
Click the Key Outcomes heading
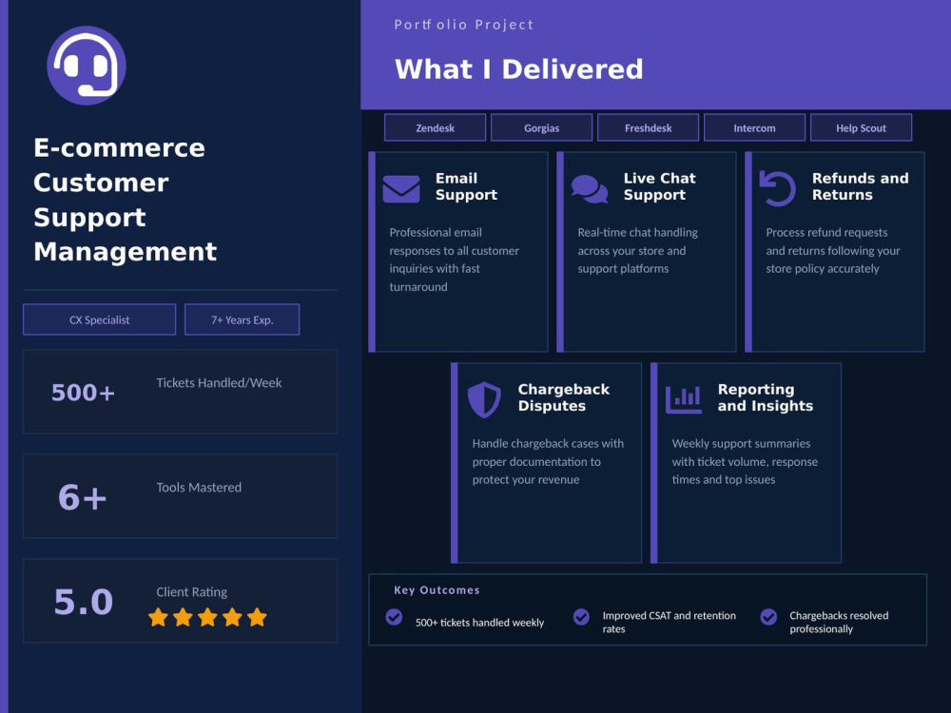[x=437, y=590]
